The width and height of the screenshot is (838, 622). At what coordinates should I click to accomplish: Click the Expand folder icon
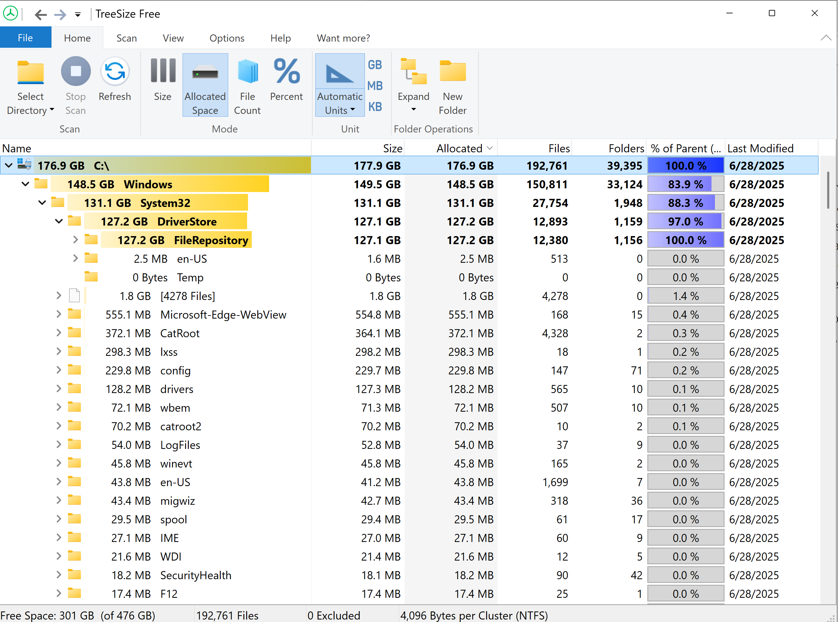pos(413,71)
